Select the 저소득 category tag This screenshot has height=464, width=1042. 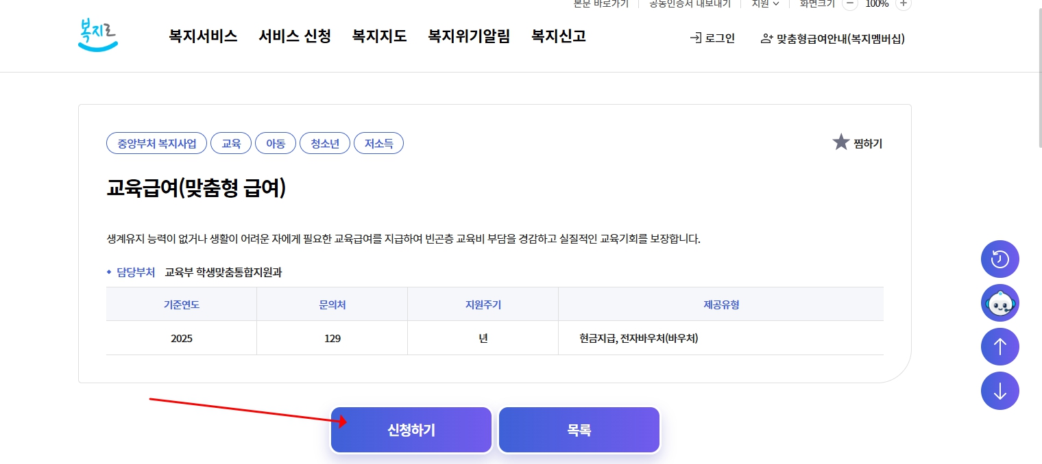coord(378,143)
